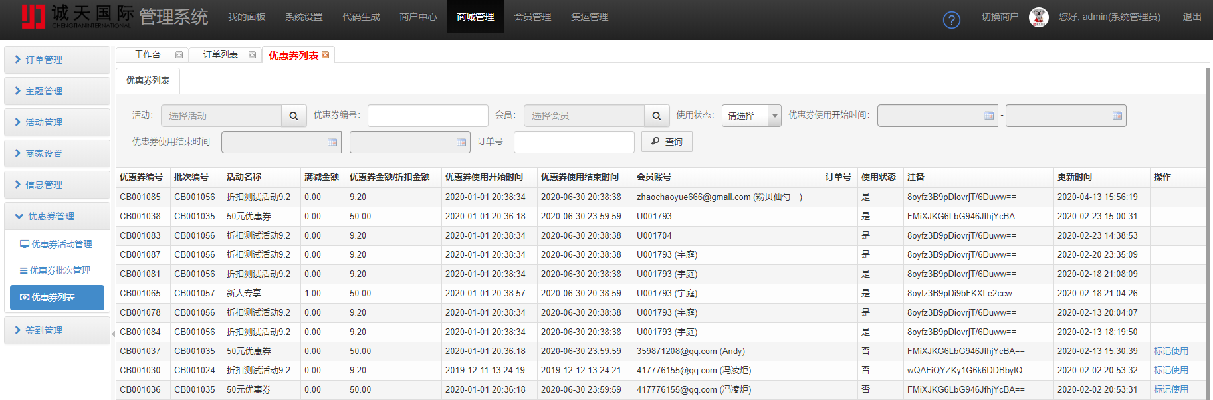The width and height of the screenshot is (1213, 400).
Task: Expand the 订单管理 menu
Action: tap(57, 60)
